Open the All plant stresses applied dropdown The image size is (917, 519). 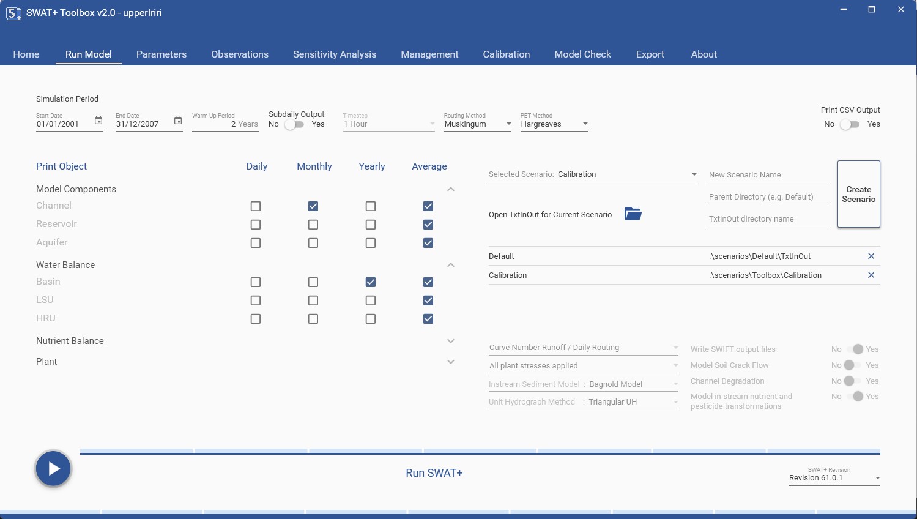584,366
